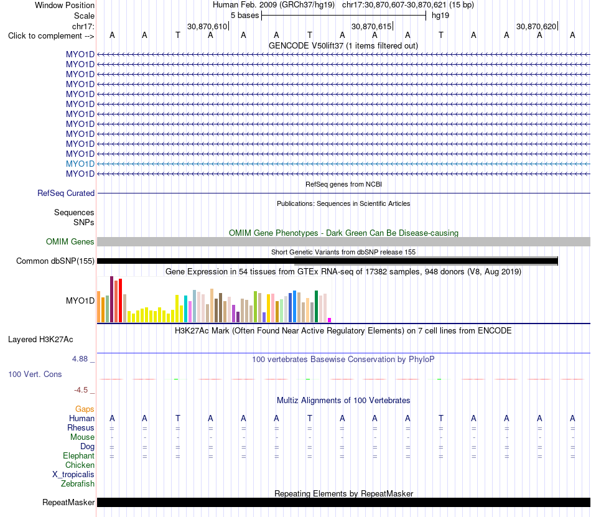Click the 'Rhesus' alignment row label

[81, 427]
